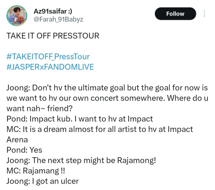Click the "Pond: Impact kub" line
This screenshot has height=190, width=215.
click(x=80, y=119)
